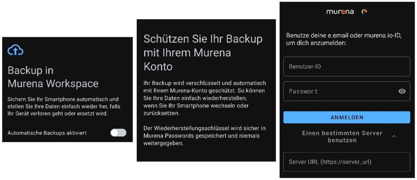Click the 'mit Ihrem Murena' heading line

(x=187, y=53)
